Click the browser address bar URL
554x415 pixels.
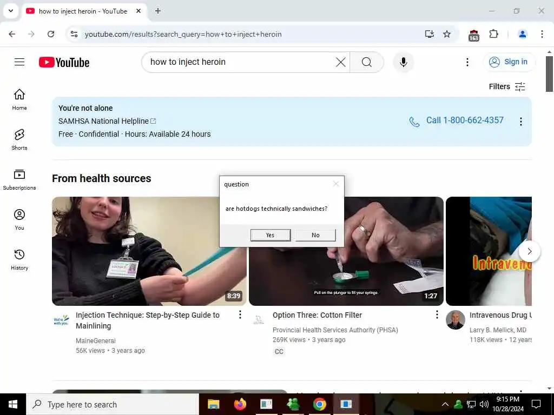183,34
